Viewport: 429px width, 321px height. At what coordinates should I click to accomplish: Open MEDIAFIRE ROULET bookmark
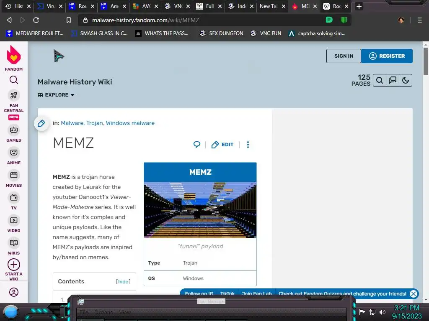point(35,33)
